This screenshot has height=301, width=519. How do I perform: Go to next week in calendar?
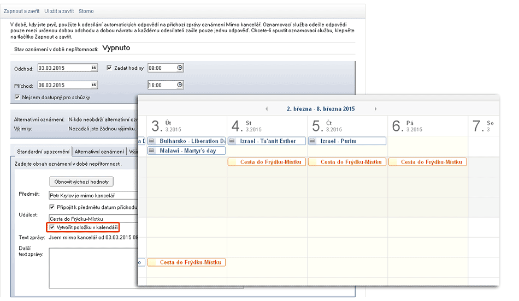pyautogui.click(x=375, y=109)
